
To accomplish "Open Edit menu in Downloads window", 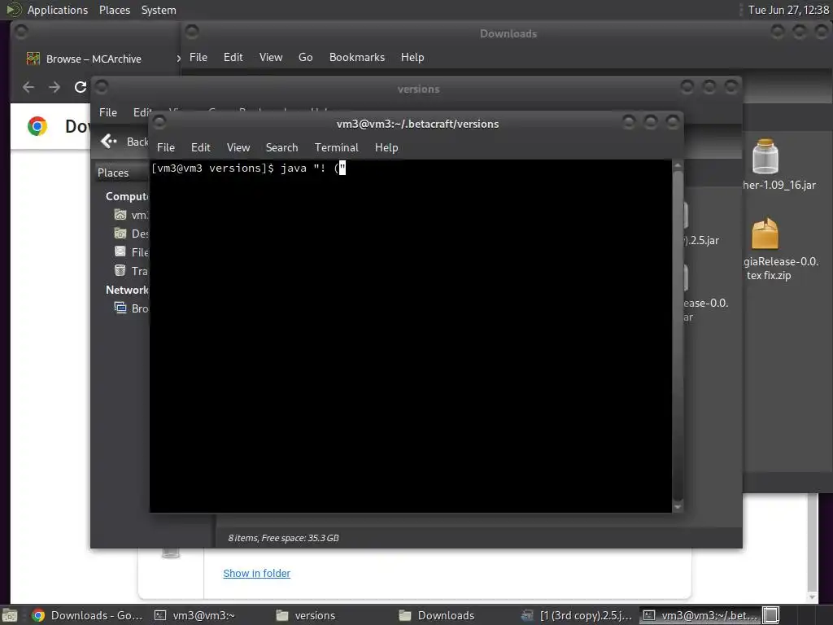I will point(233,57).
